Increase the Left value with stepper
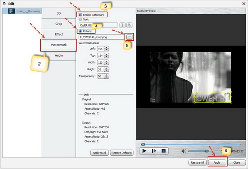 click(107, 47)
